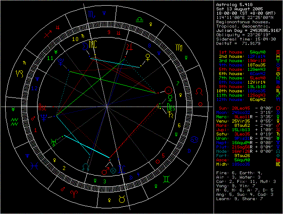Click the Mars glyph at the wheel bottom
283x214 pixels.
click(104, 171)
